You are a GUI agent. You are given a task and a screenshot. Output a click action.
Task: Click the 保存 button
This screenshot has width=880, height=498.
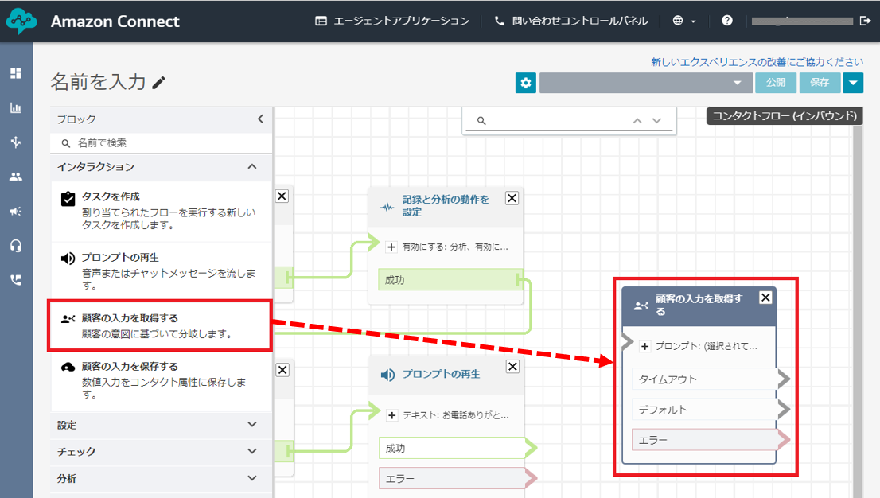coord(820,83)
